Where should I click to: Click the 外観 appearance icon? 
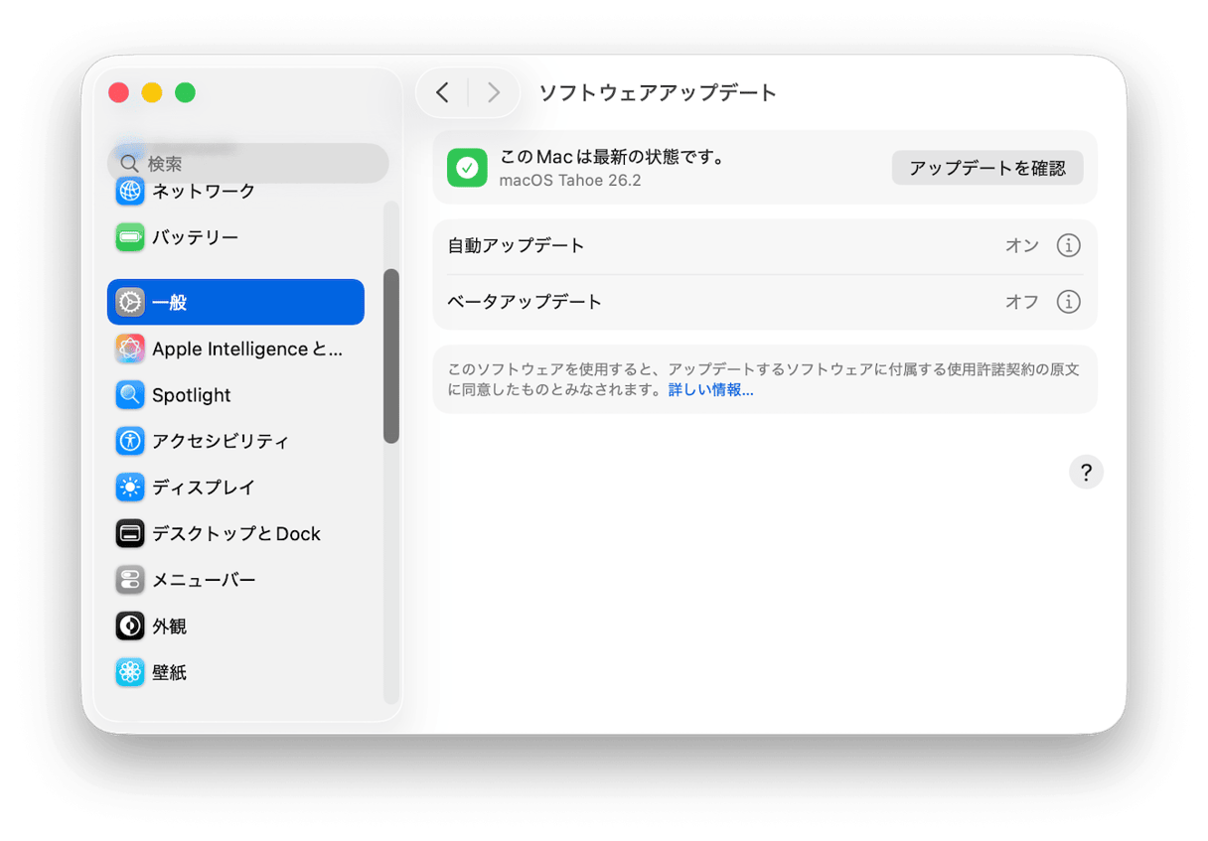pos(130,626)
